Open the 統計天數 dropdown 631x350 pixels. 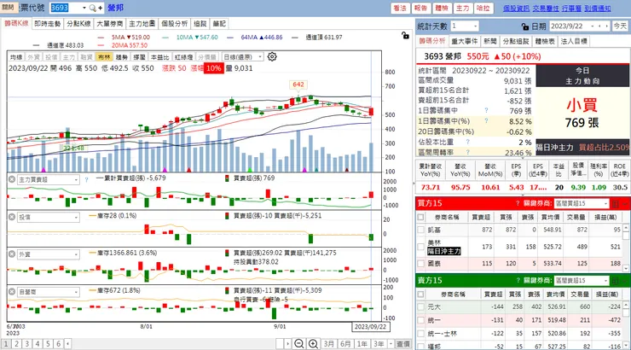pyautogui.click(x=475, y=26)
